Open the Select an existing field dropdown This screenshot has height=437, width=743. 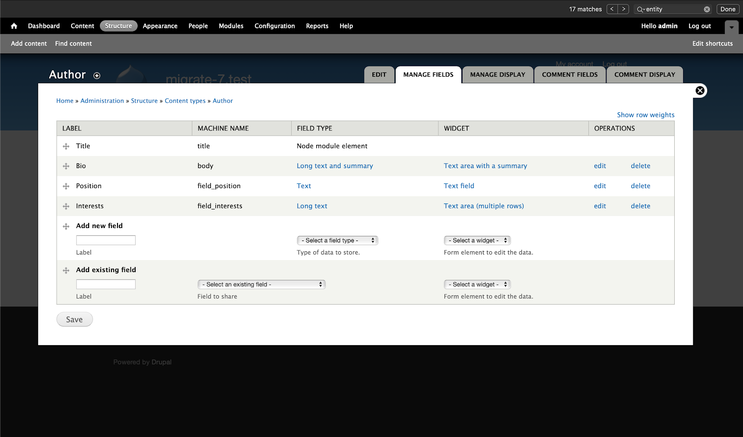[x=261, y=284]
